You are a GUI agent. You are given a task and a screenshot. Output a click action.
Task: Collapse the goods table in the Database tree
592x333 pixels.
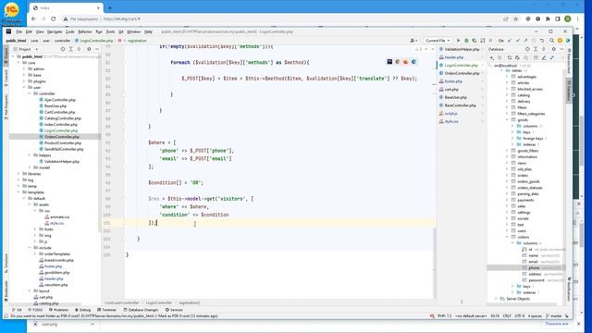point(508,119)
